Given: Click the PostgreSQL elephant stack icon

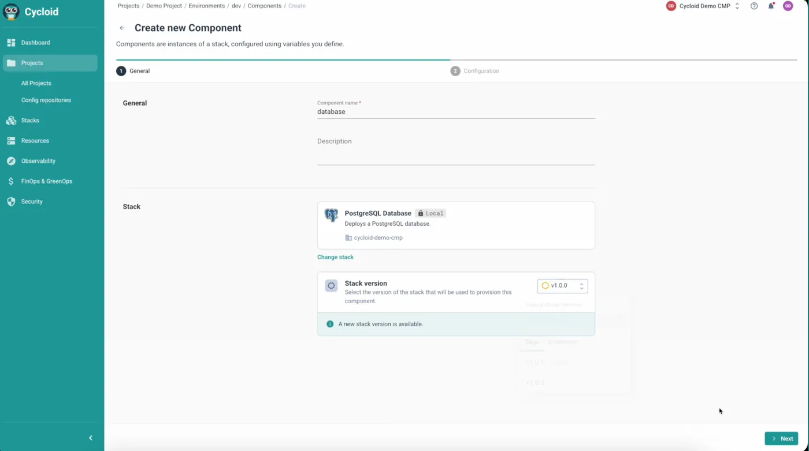Looking at the screenshot, I should (331, 215).
